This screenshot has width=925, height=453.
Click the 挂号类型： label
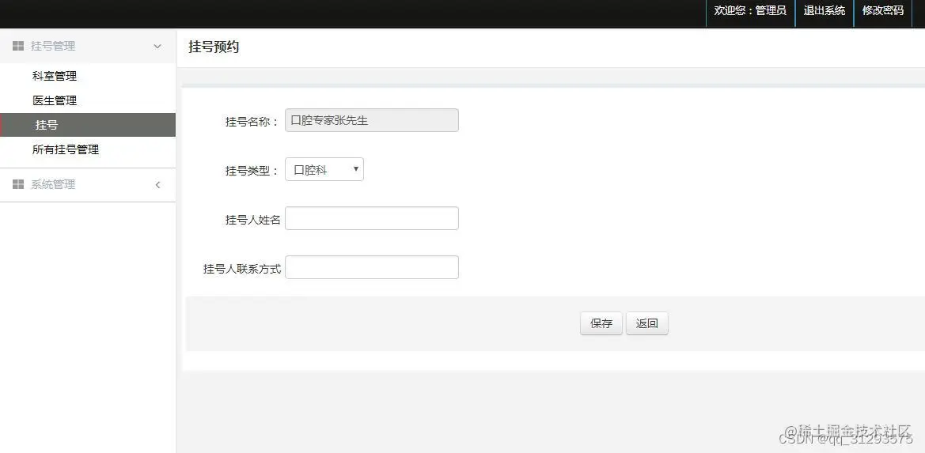[x=252, y=171]
